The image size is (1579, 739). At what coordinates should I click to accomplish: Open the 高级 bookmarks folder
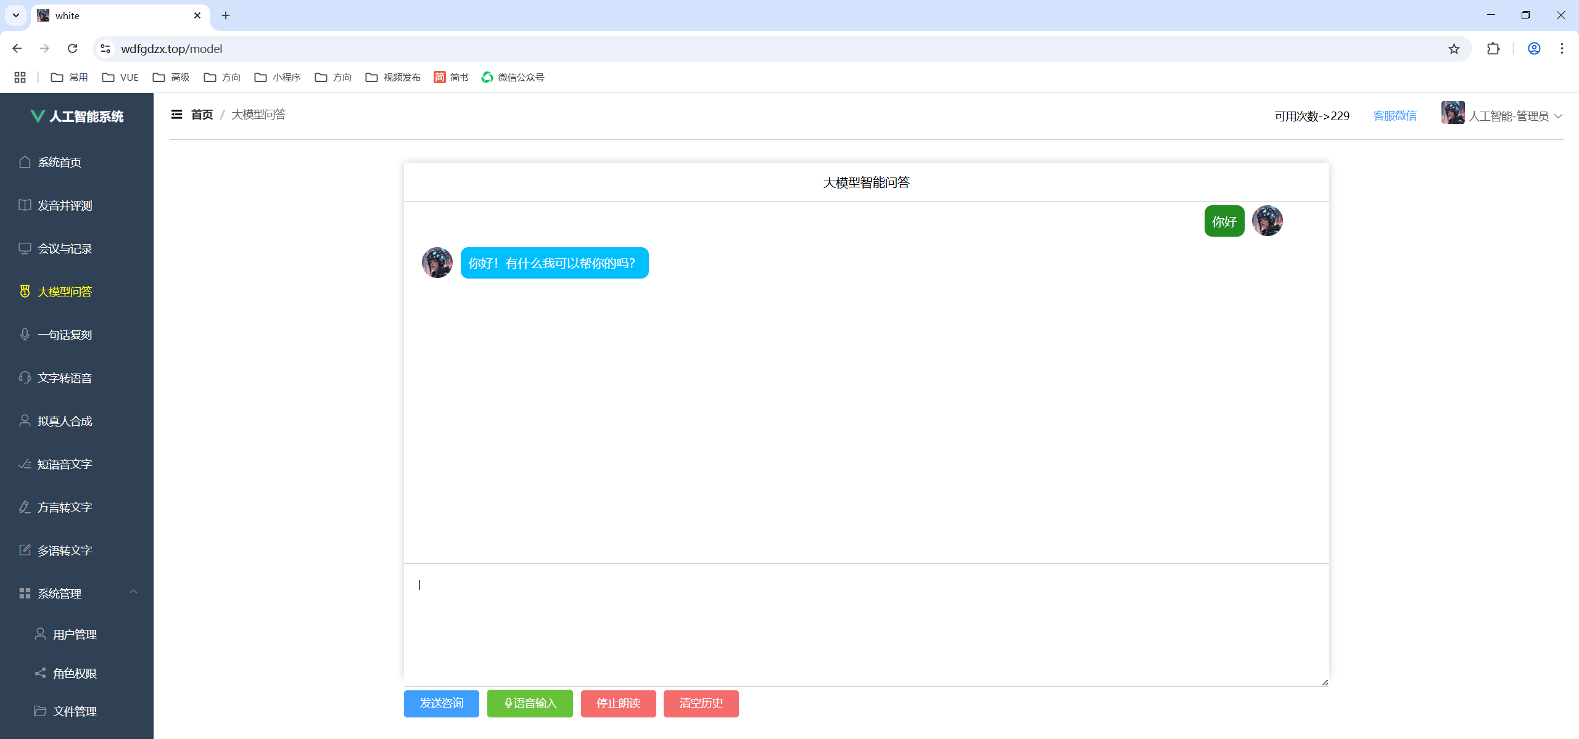point(171,77)
